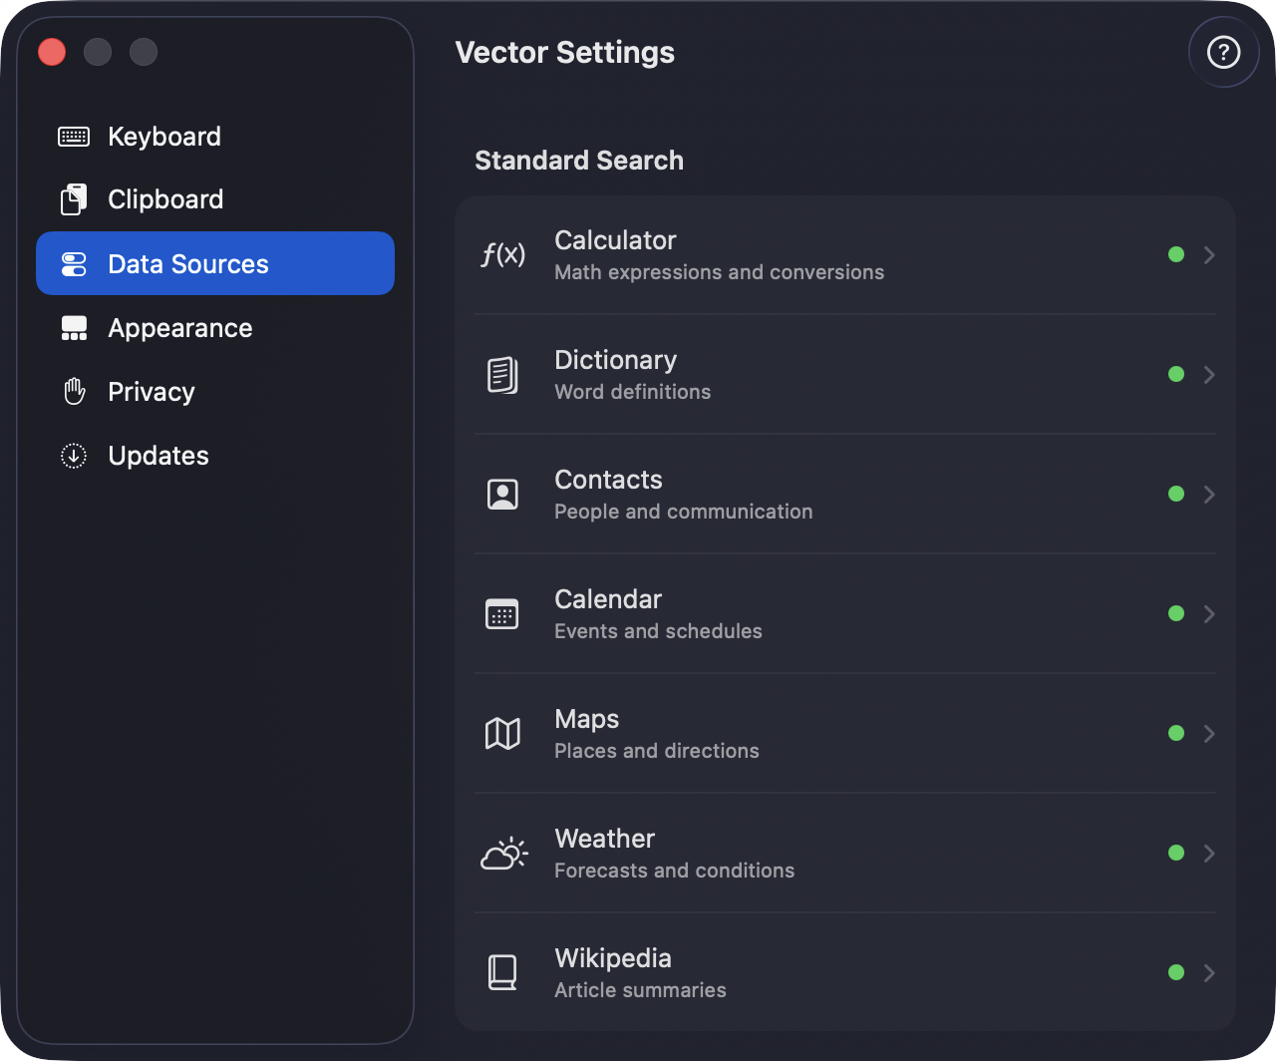Open the Updates section

pos(158,456)
